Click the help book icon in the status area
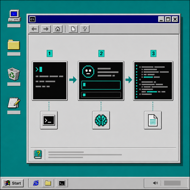The height and width of the screenshot is (190, 190). pyautogui.click(x=38, y=154)
